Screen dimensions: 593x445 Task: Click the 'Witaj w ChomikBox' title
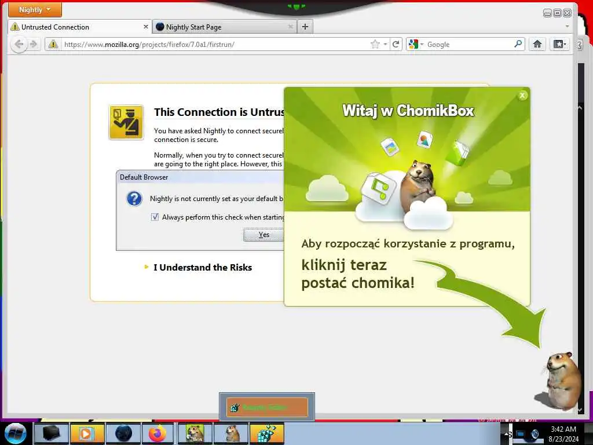(408, 111)
